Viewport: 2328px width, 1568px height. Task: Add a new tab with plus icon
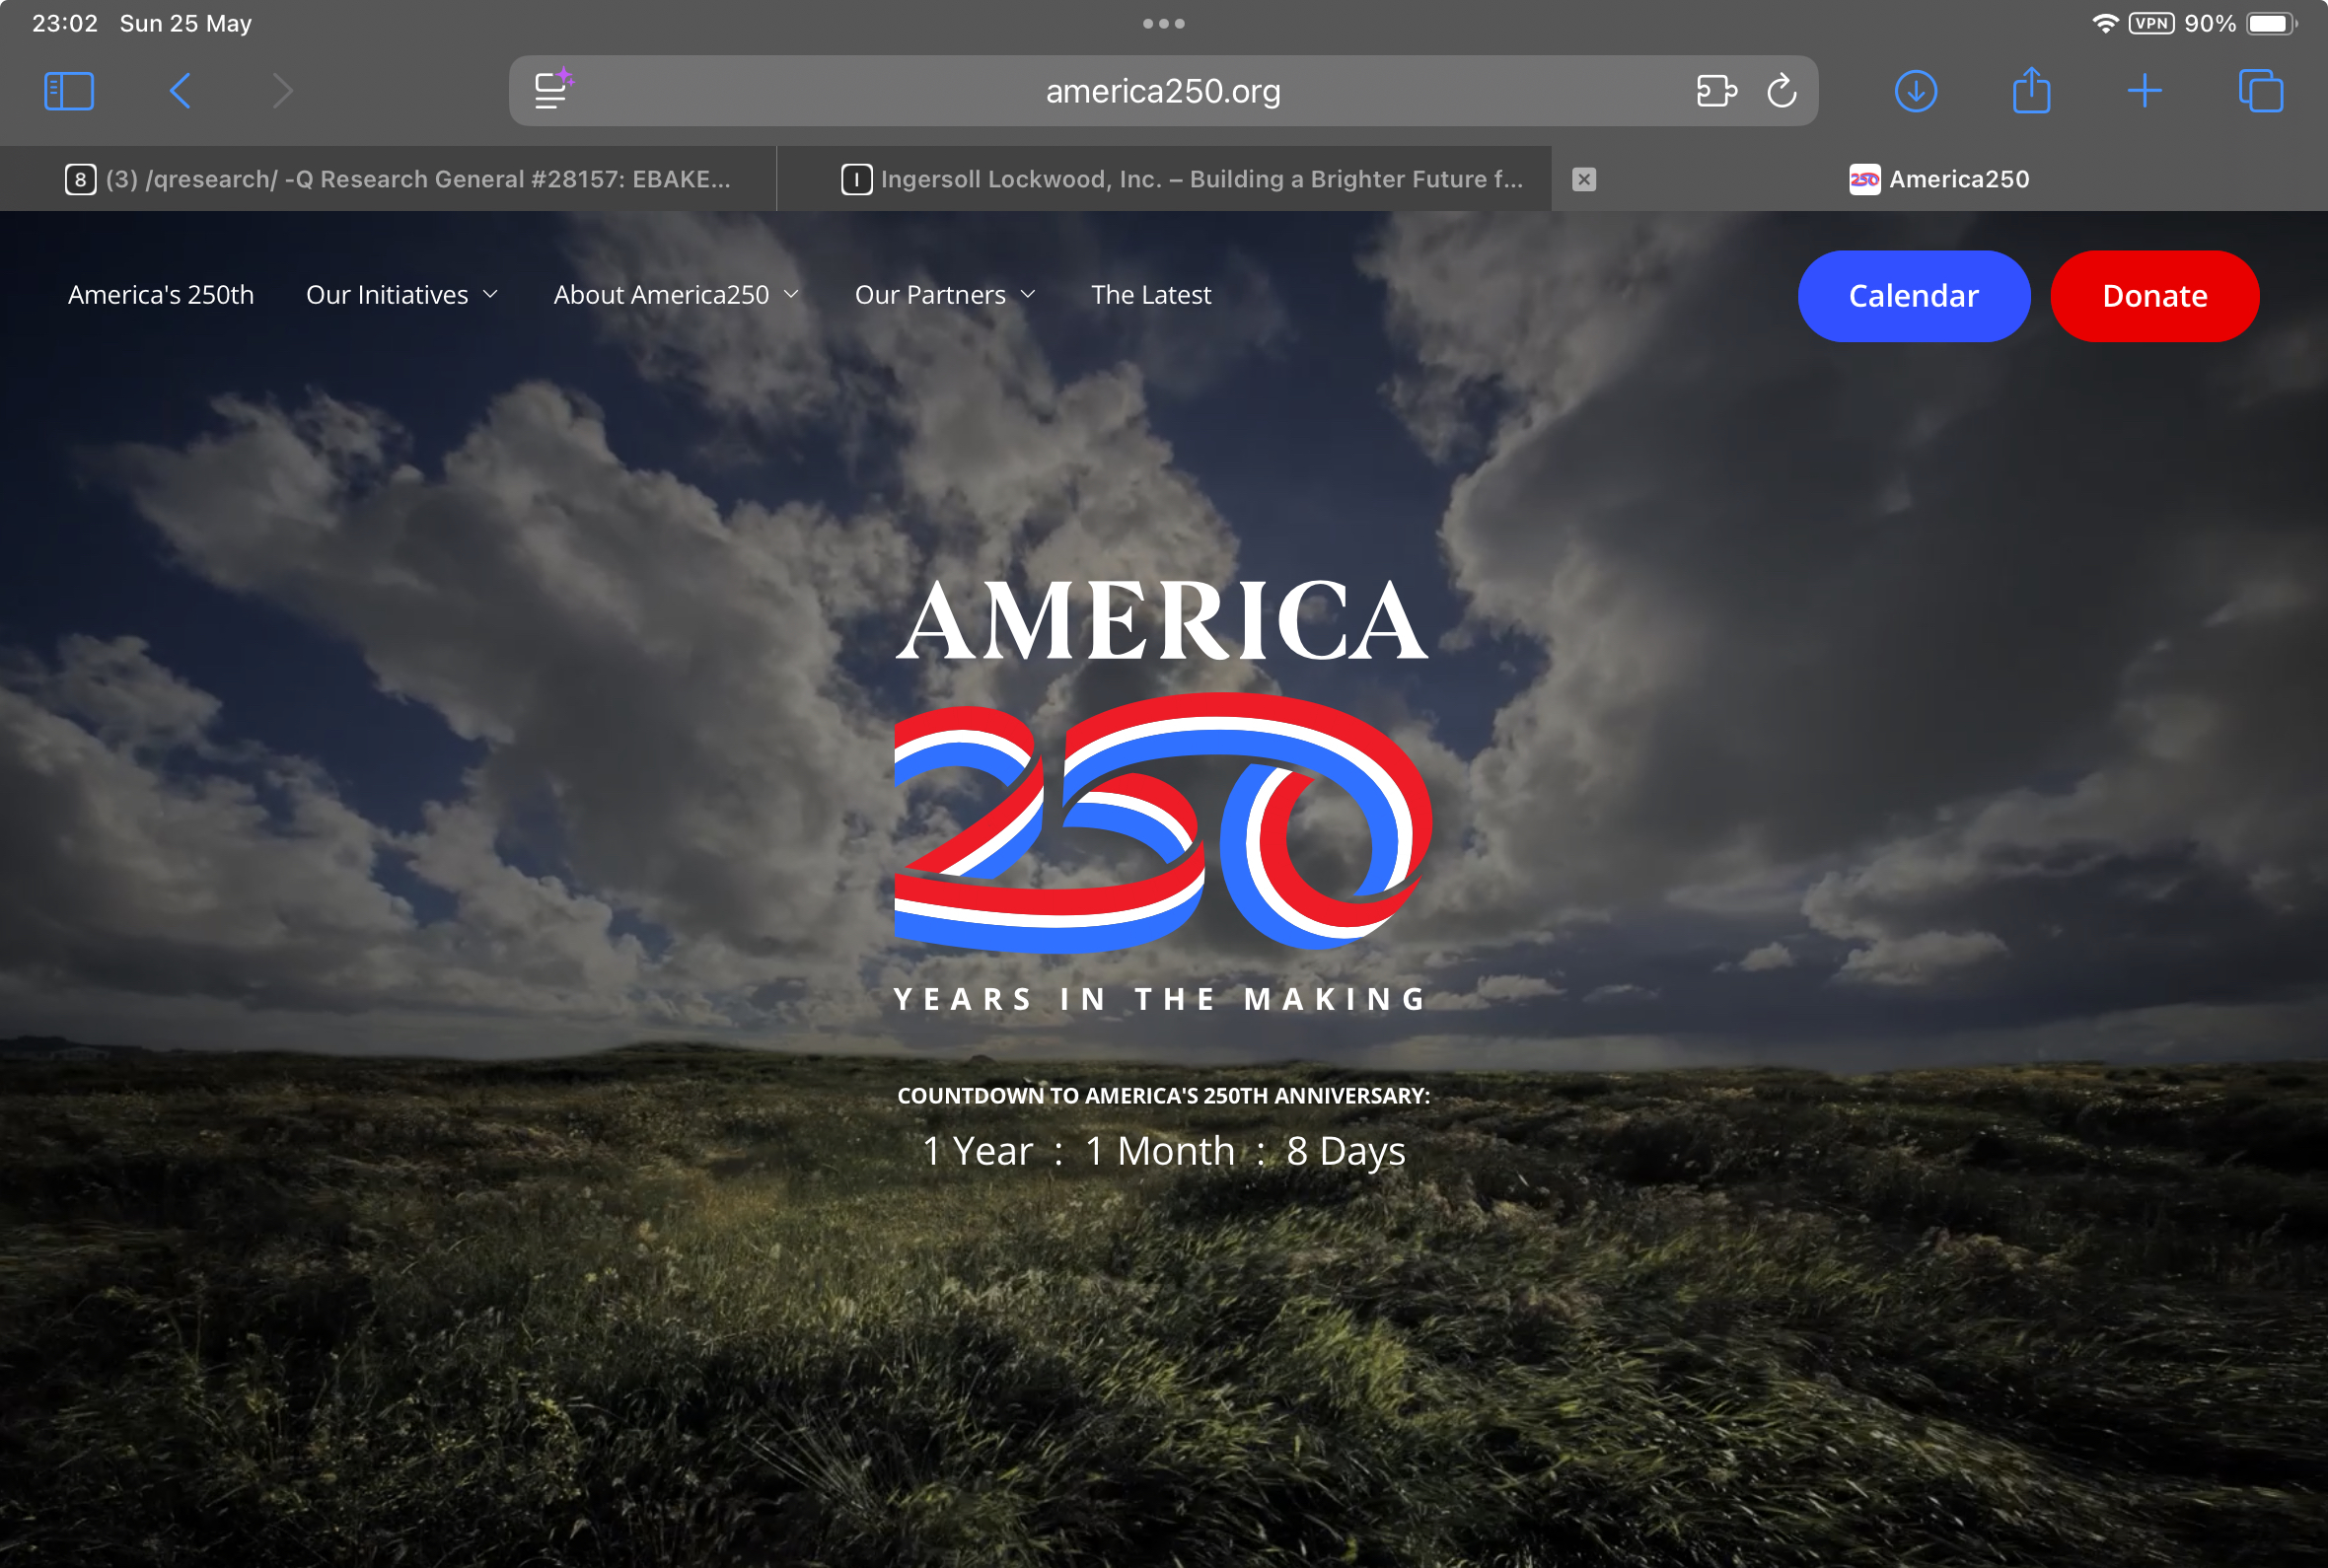(2144, 91)
